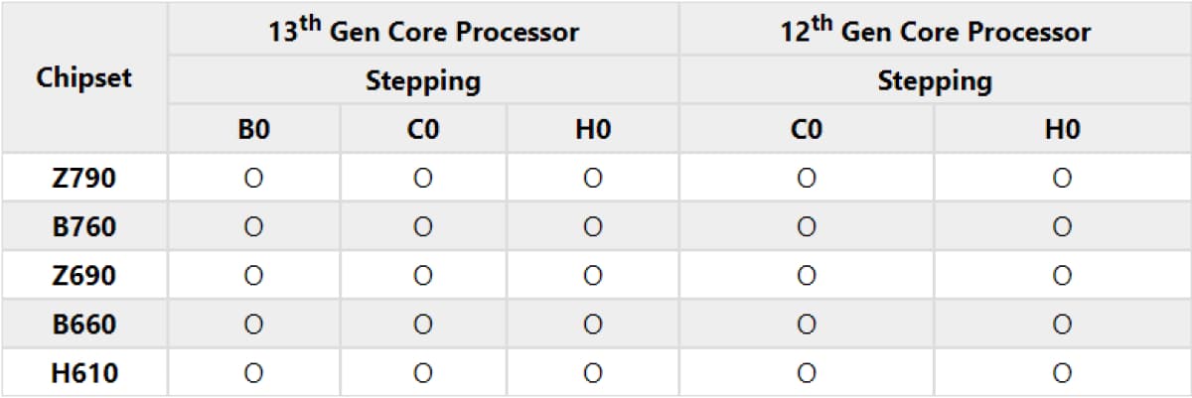The height and width of the screenshot is (398, 1192).
Task: Select the B660 chipset row label
Action: click(83, 325)
